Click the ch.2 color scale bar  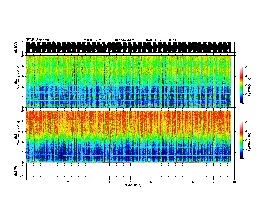coord(241,140)
